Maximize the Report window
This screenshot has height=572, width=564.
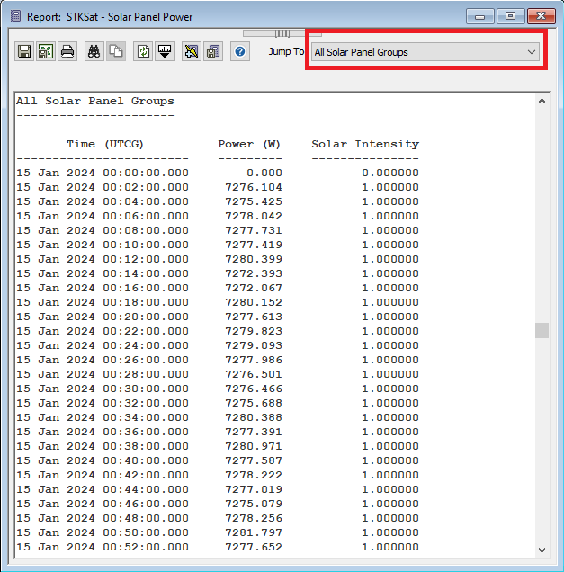pyautogui.click(x=511, y=16)
